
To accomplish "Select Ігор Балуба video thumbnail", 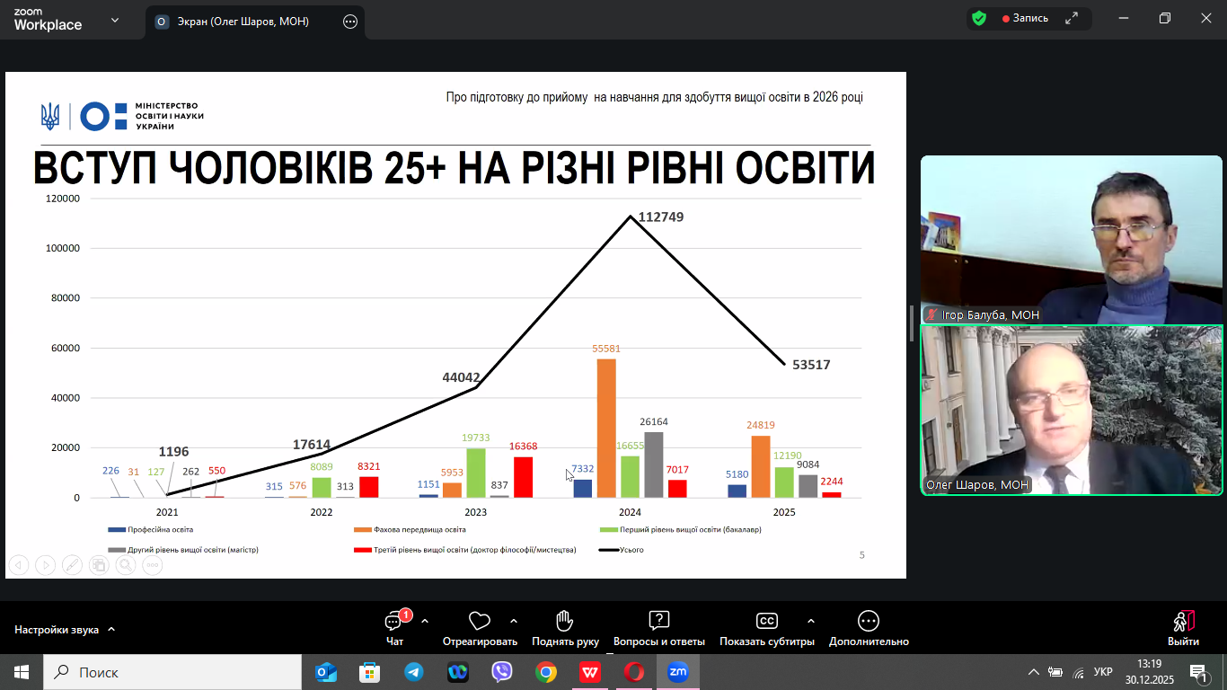I will 1072,240.
